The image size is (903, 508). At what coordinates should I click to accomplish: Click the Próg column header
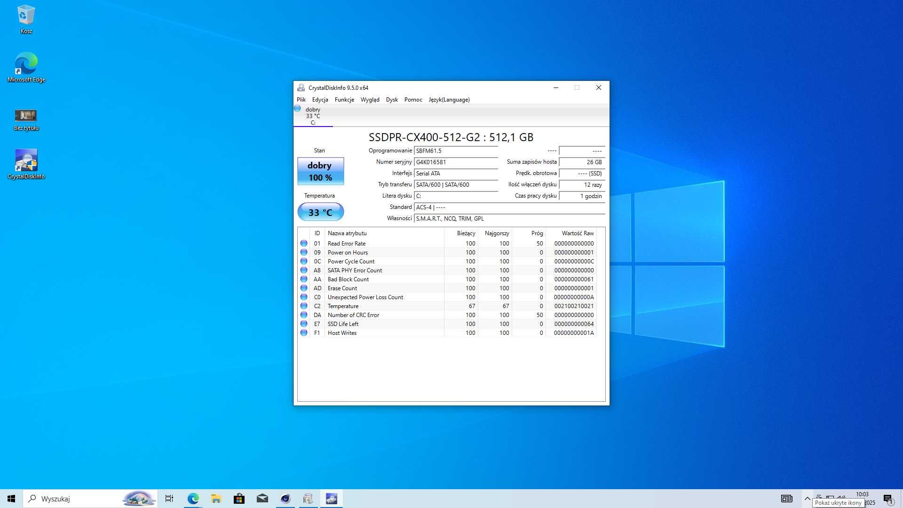pos(529,233)
